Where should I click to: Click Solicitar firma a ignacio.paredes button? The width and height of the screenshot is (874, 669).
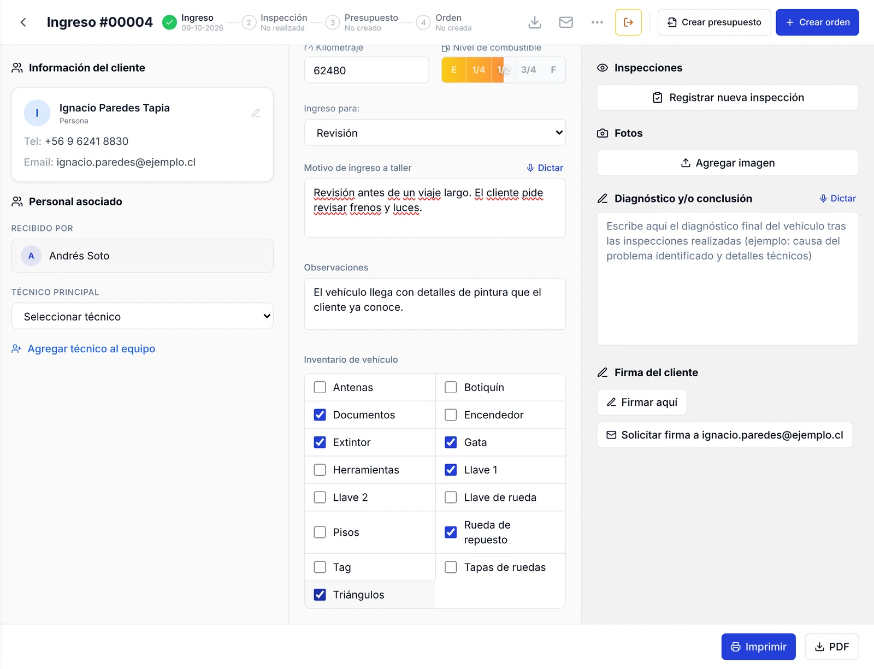(x=724, y=435)
